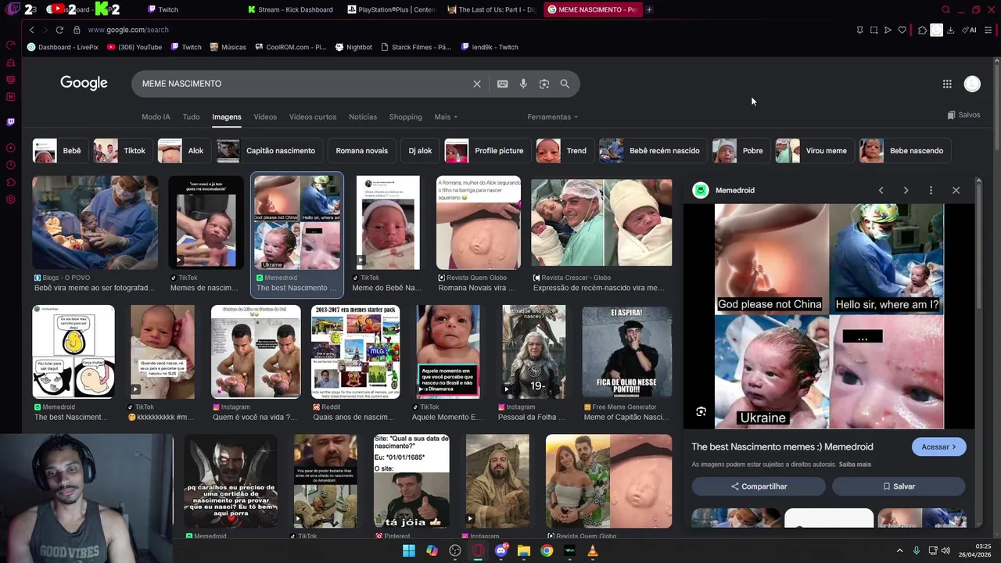Switch to the Modo IA tab
1001x563 pixels.
pos(156,117)
